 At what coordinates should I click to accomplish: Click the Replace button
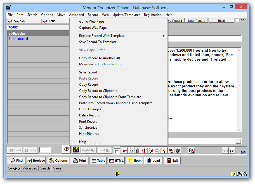[x=36, y=161]
